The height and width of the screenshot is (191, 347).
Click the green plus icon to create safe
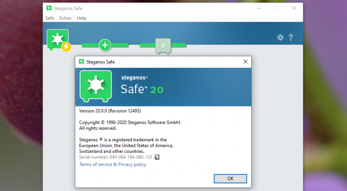(x=105, y=45)
